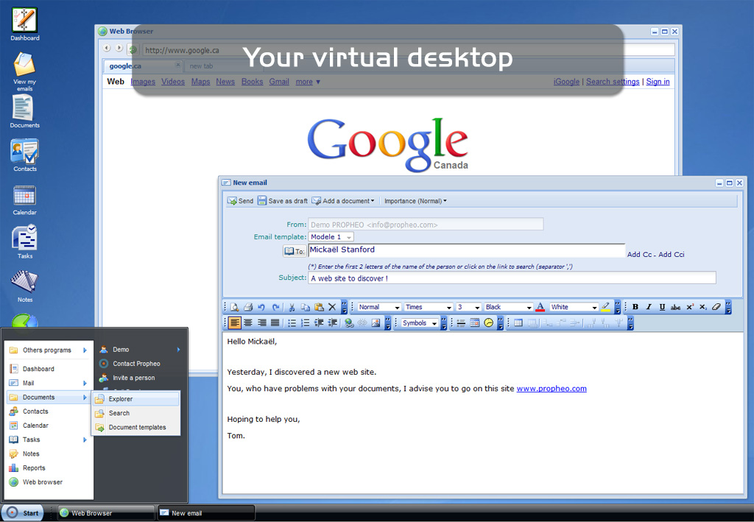
Task: Open the text color dropdown showing Black
Action: click(508, 307)
